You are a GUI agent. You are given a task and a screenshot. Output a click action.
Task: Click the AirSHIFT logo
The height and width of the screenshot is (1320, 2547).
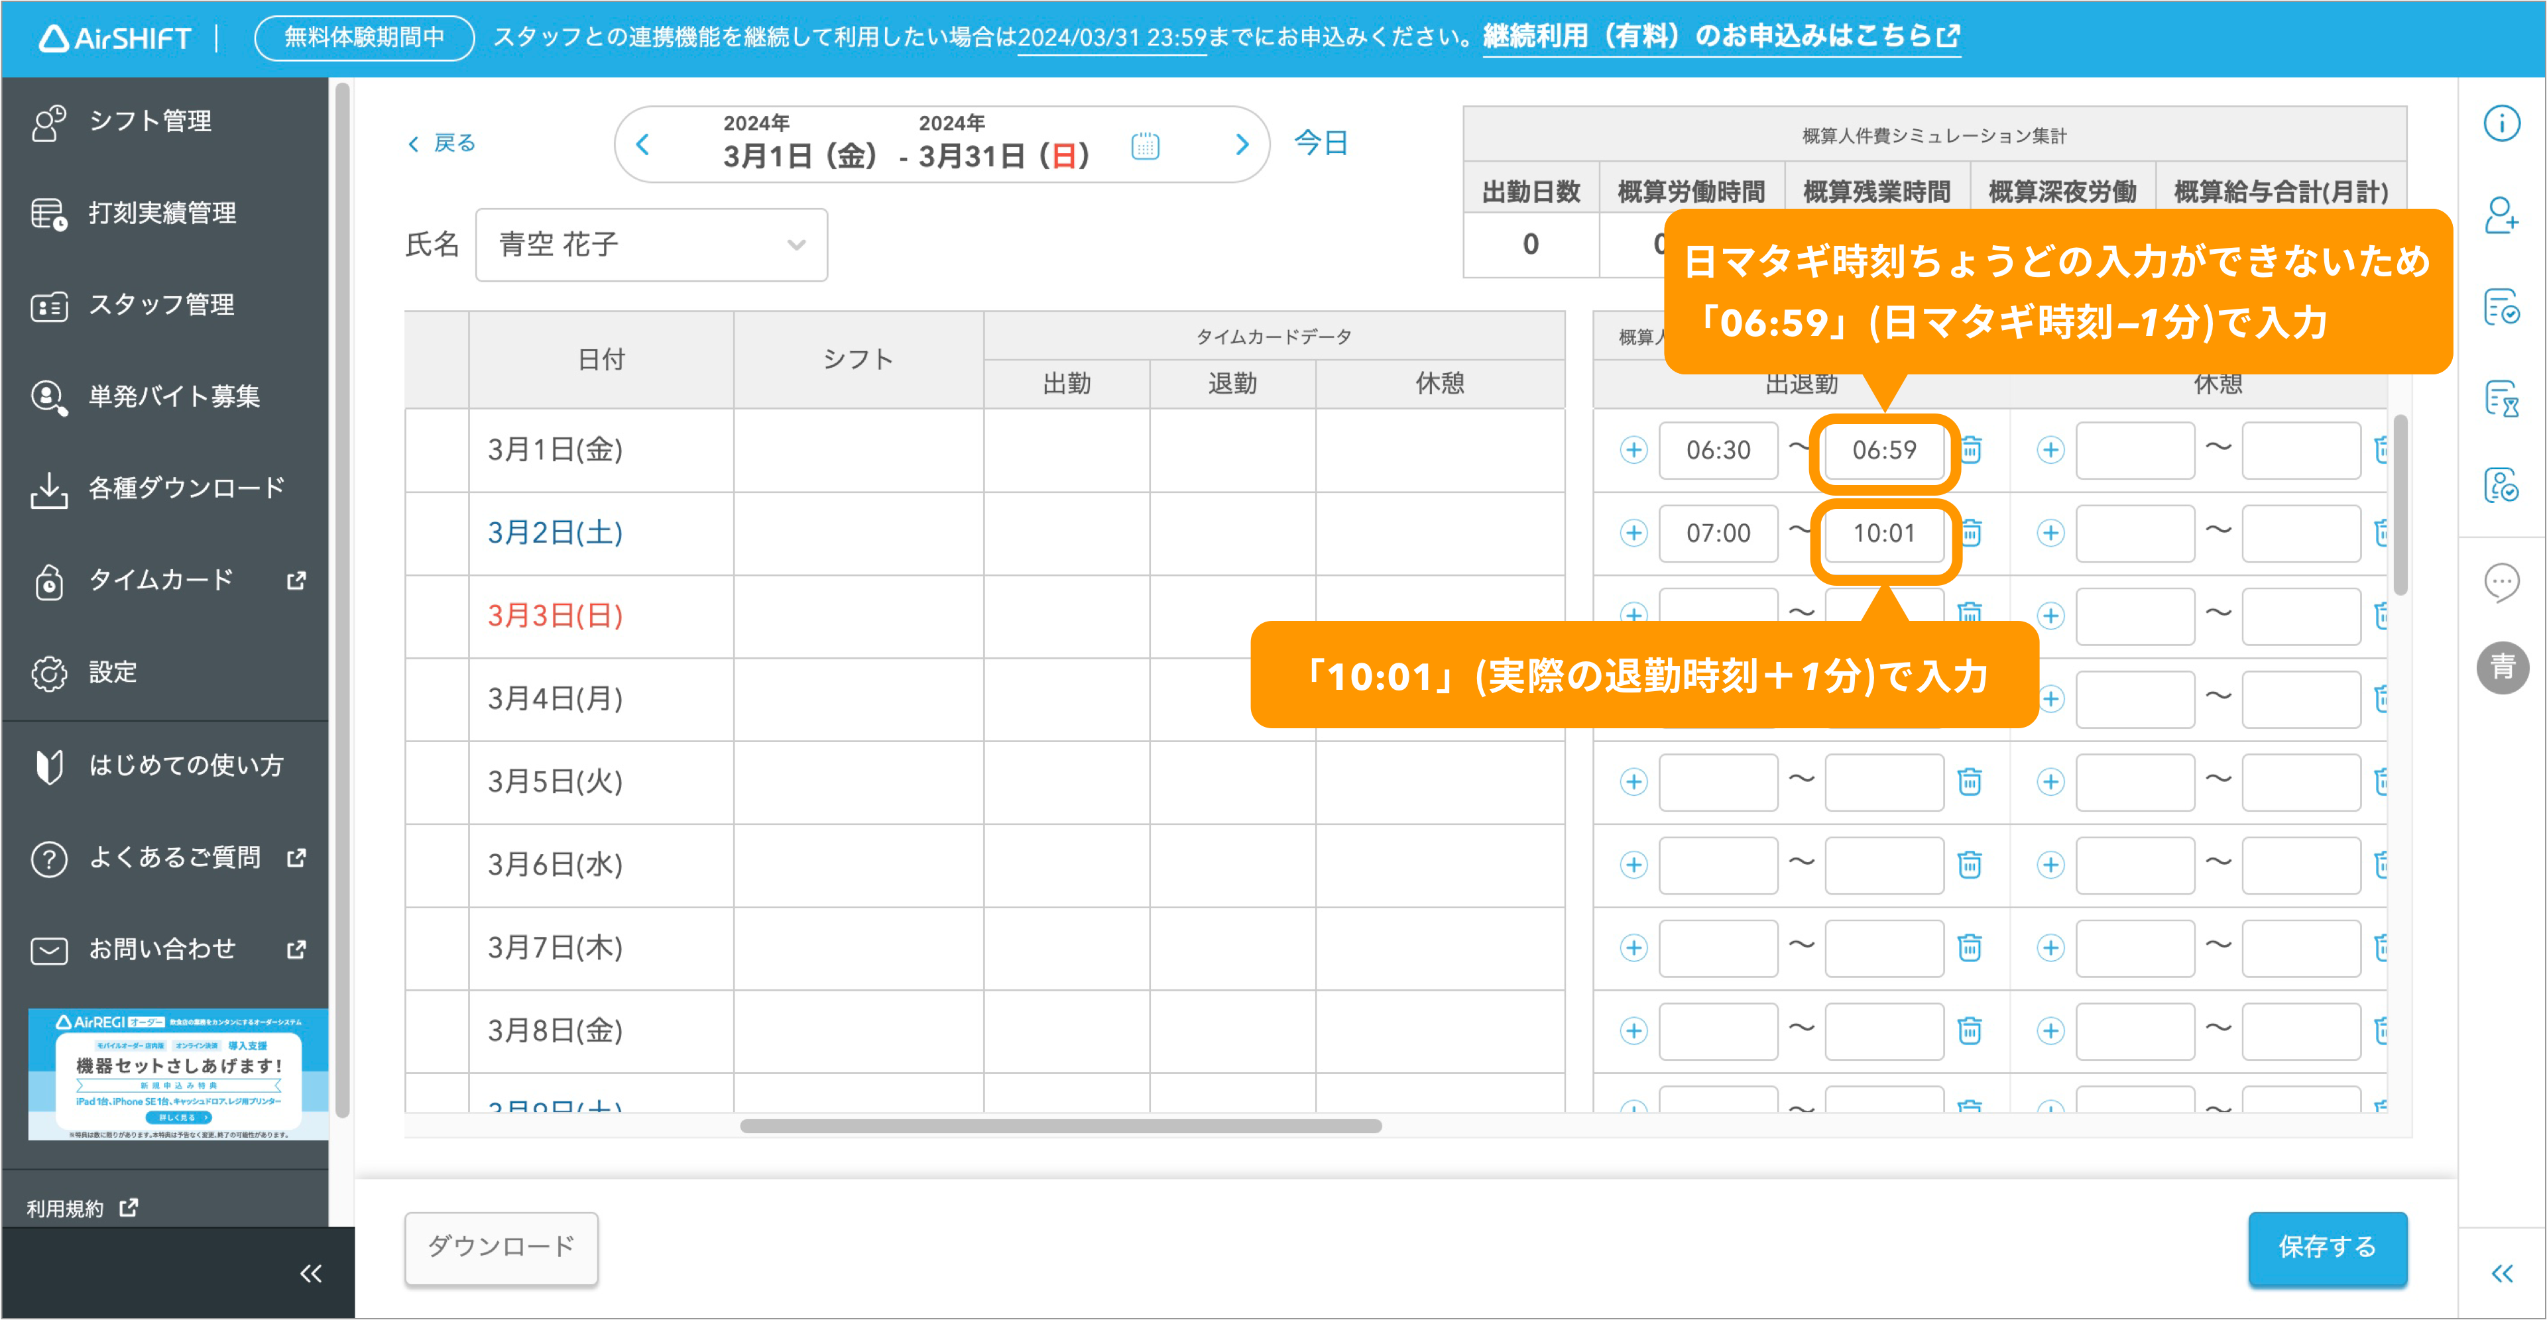[115, 38]
